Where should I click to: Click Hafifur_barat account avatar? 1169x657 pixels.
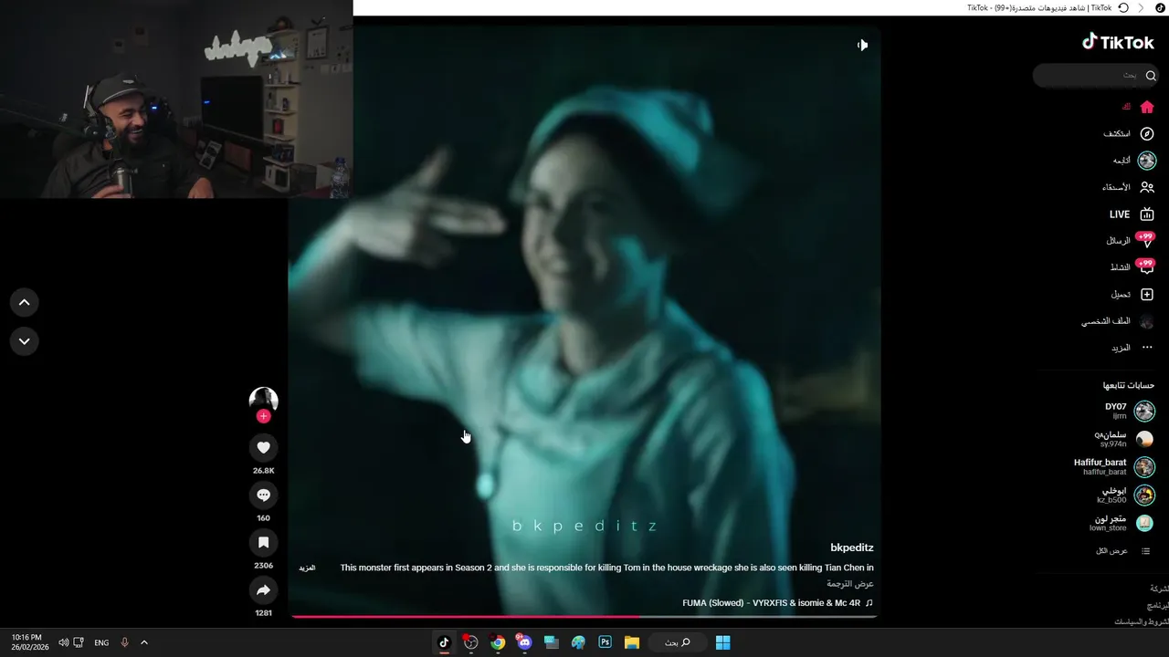tap(1144, 468)
